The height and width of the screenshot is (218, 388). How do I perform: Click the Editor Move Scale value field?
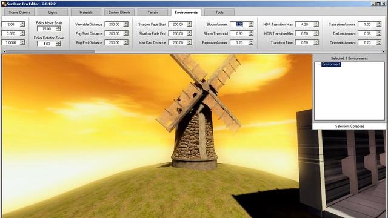click(x=46, y=29)
